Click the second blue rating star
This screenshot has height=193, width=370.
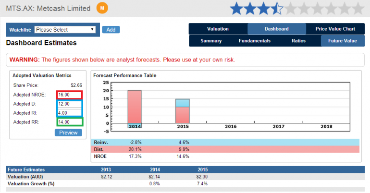click(250, 8)
